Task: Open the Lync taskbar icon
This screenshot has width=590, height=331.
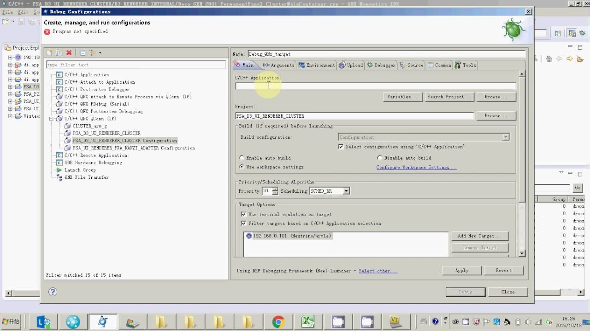Action: [x=44, y=322]
